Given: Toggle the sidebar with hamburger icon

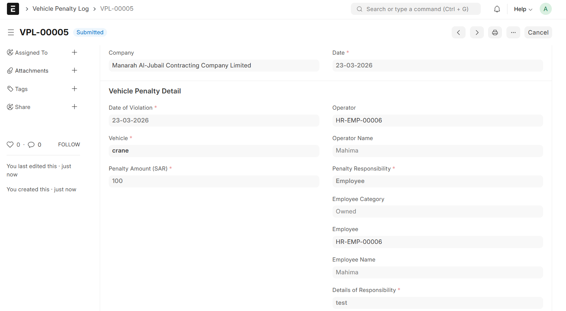Looking at the screenshot, I should point(11,33).
